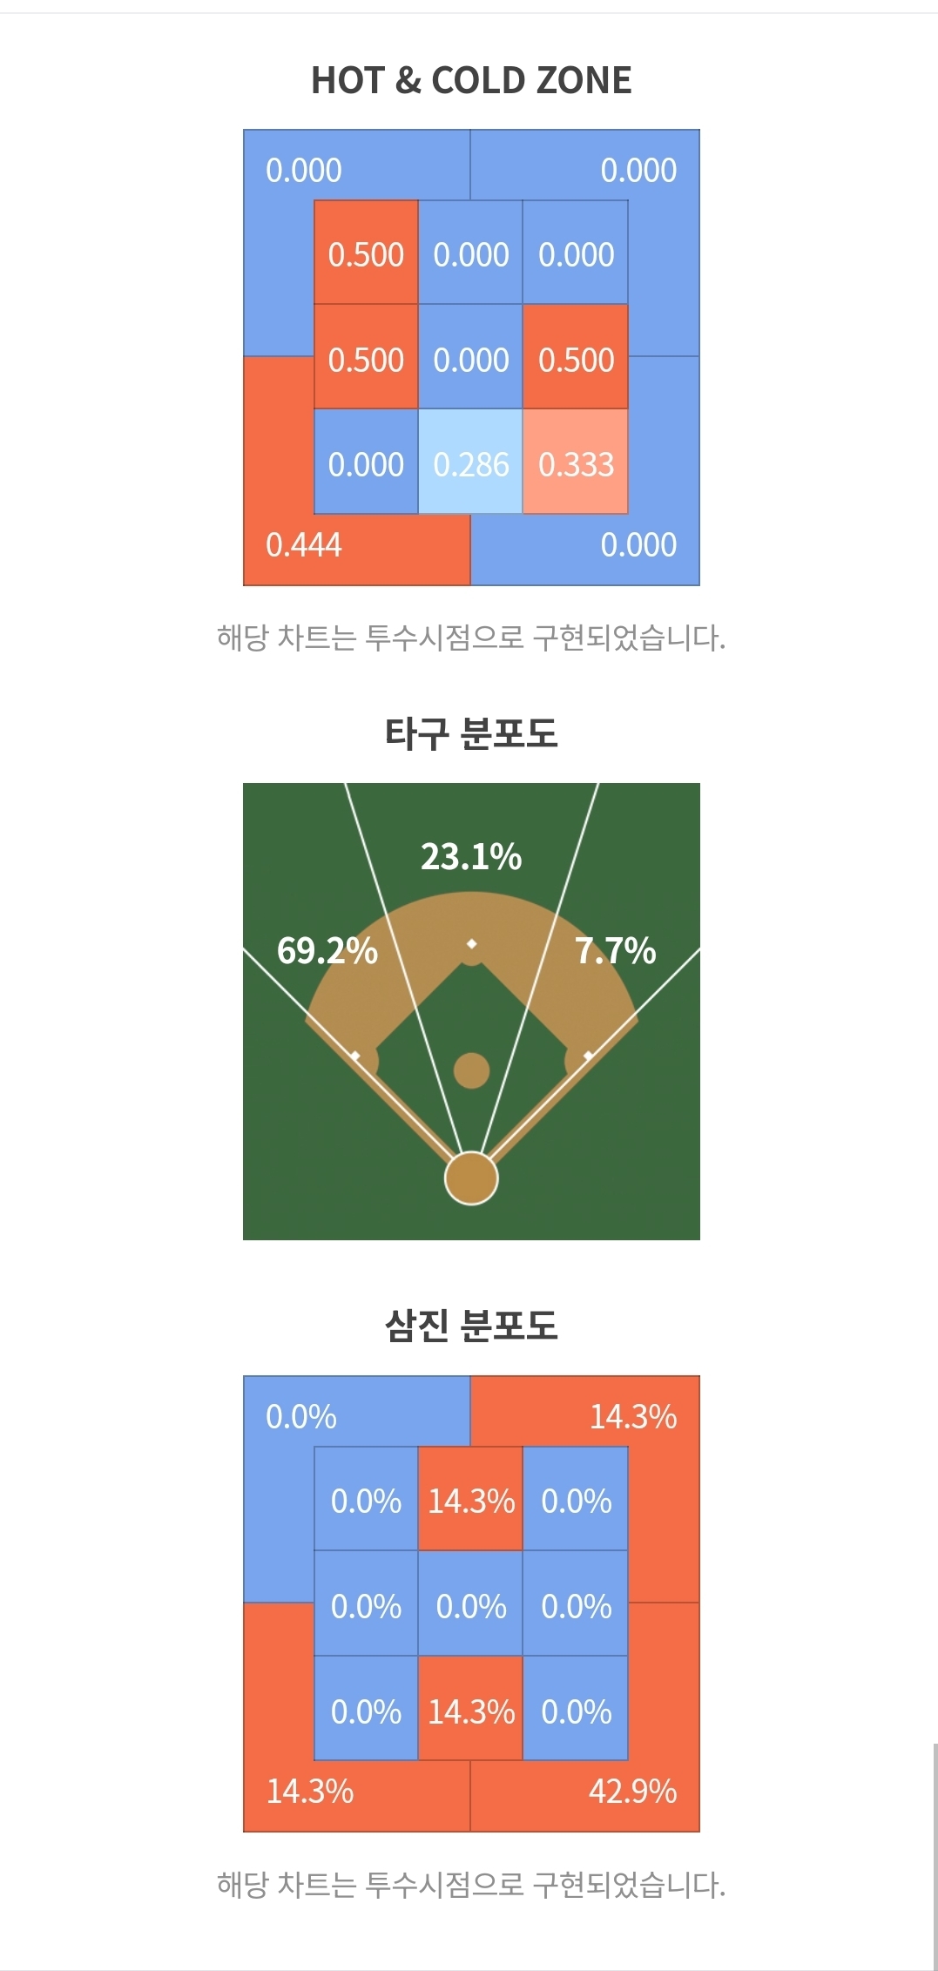Select the 0.444 outer corner hot zone
The width and height of the screenshot is (938, 1971).
[x=304, y=545]
